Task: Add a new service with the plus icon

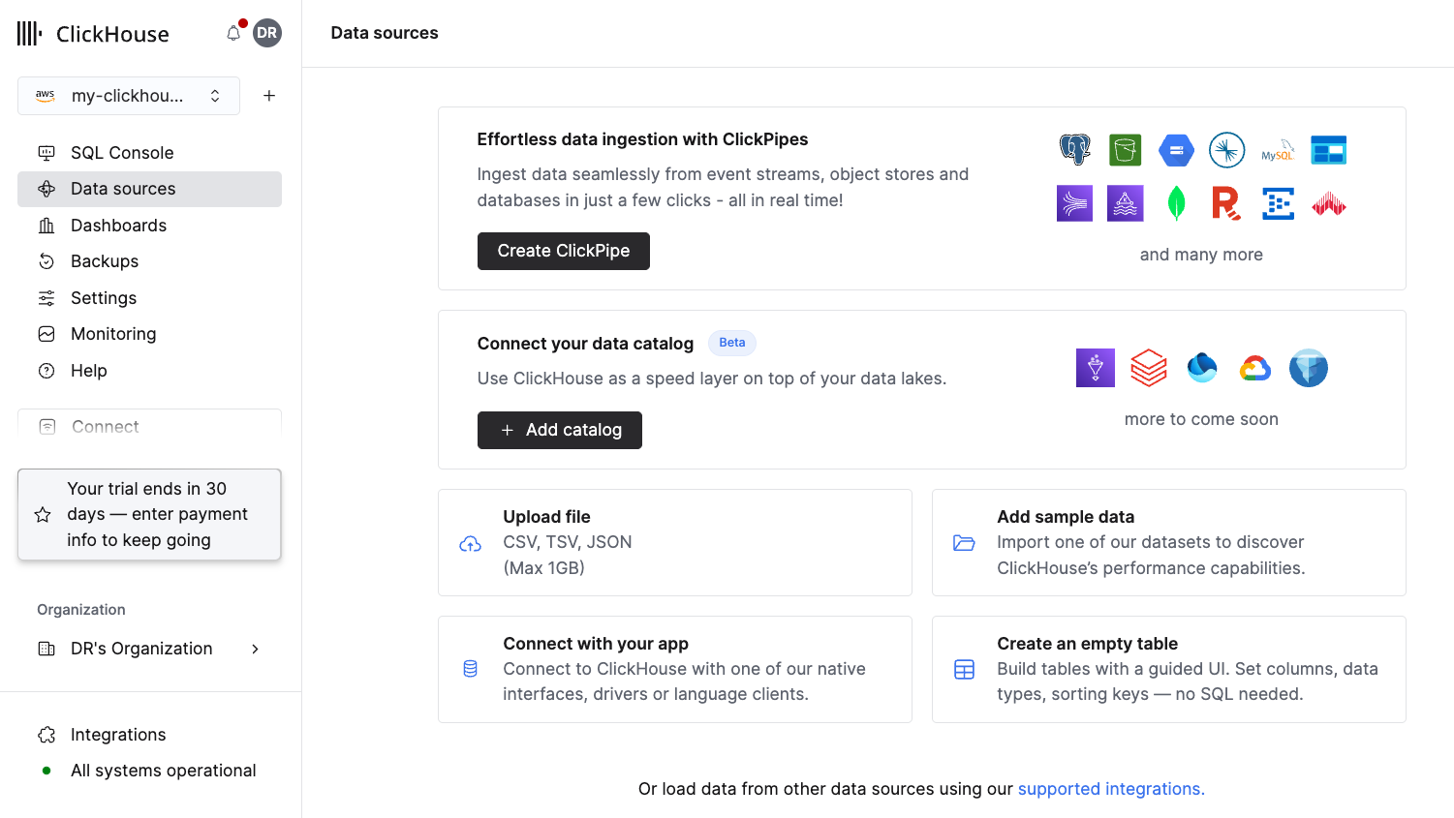Action: [x=269, y=96]
